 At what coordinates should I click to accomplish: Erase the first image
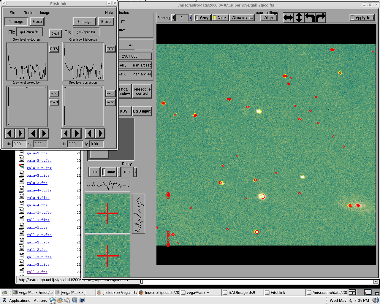tap(37, 22)
